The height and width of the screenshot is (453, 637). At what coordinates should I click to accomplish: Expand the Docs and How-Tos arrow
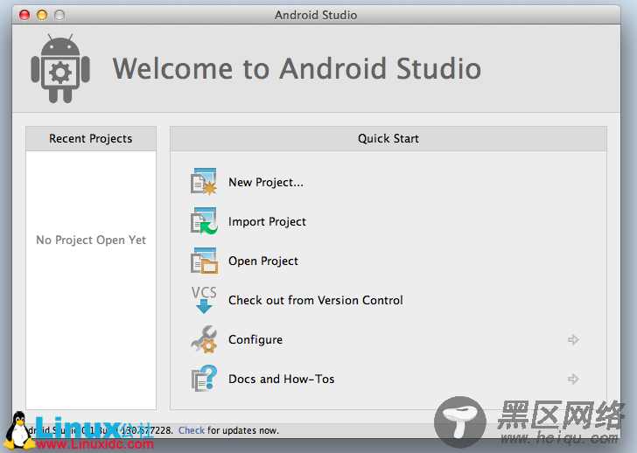(x=573, y=379)
